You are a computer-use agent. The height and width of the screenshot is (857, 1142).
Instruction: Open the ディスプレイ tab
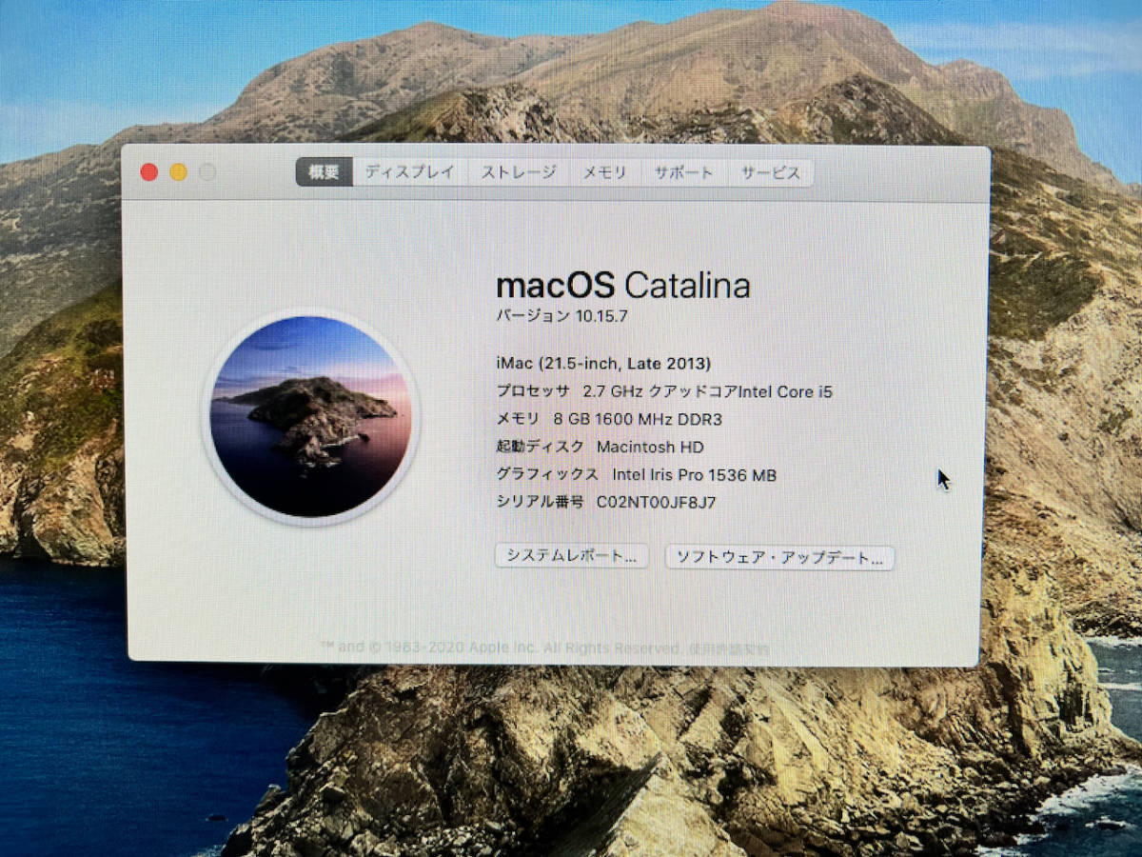pos(409,172)
